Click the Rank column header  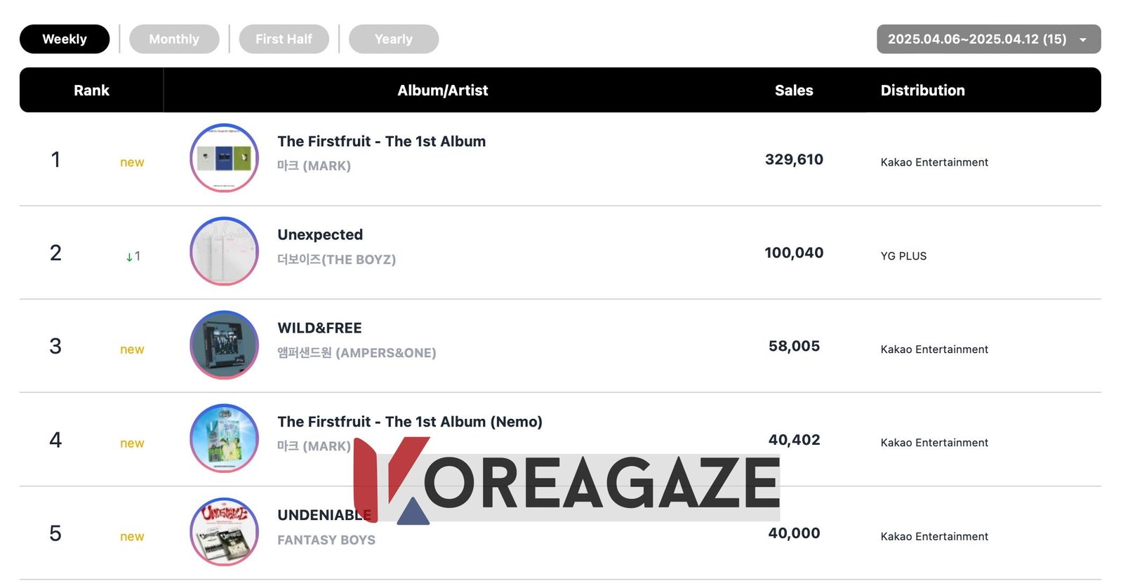tap(91, 91)
